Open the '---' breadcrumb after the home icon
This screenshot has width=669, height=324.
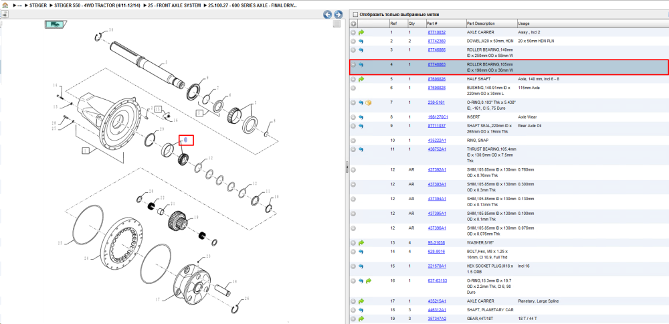point(19,5)
